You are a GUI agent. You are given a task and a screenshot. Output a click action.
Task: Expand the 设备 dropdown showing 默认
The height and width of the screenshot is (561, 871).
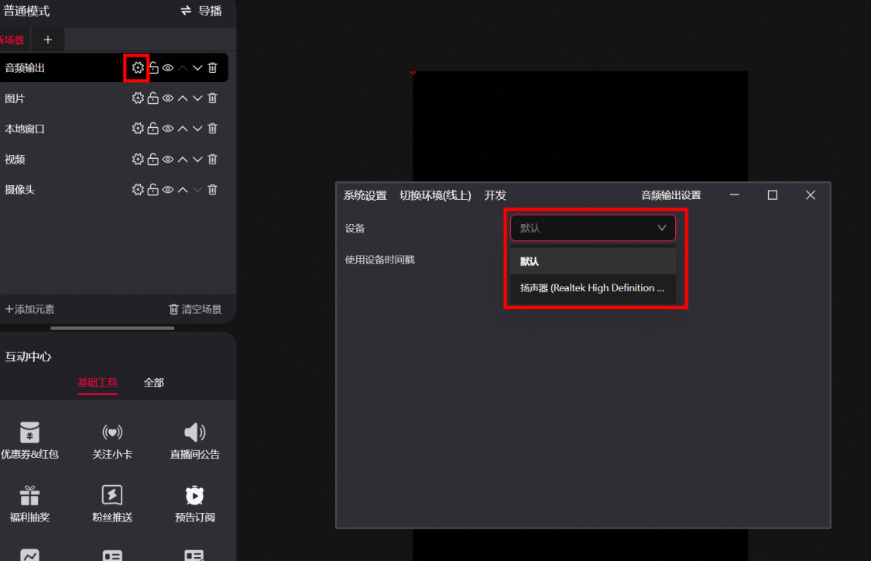(593, 228)
